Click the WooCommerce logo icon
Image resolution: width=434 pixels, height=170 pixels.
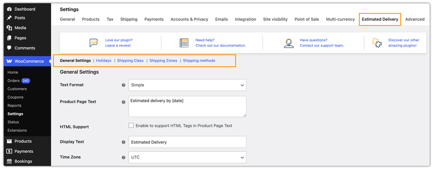tap(9, 62)
